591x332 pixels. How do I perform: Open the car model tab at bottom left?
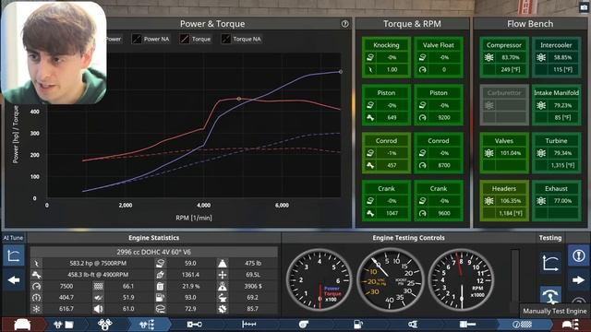pos(22,324)
